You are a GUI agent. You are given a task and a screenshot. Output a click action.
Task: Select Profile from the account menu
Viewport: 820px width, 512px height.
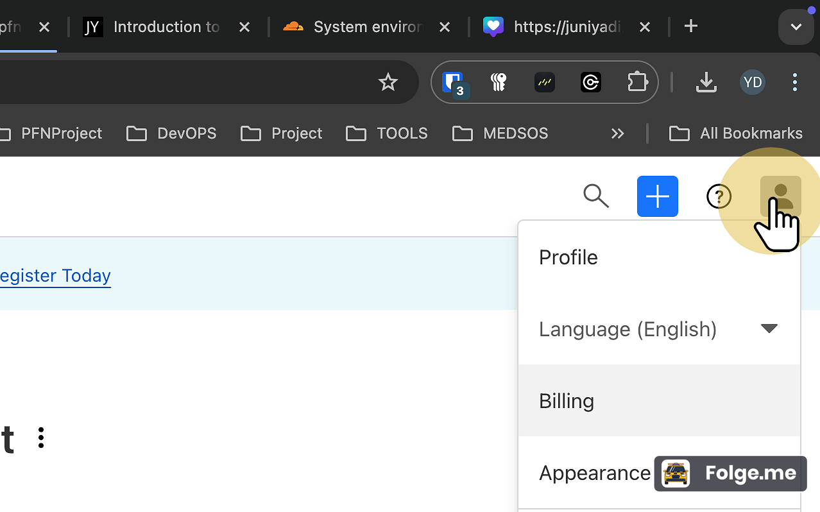pyautogui.click(x=659, y=257)
